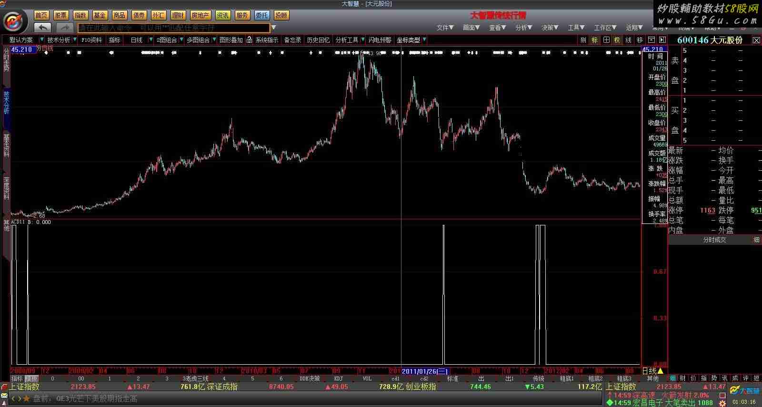Click the window layout panel icon
762x407 pixels.
(x=651, y=40)
